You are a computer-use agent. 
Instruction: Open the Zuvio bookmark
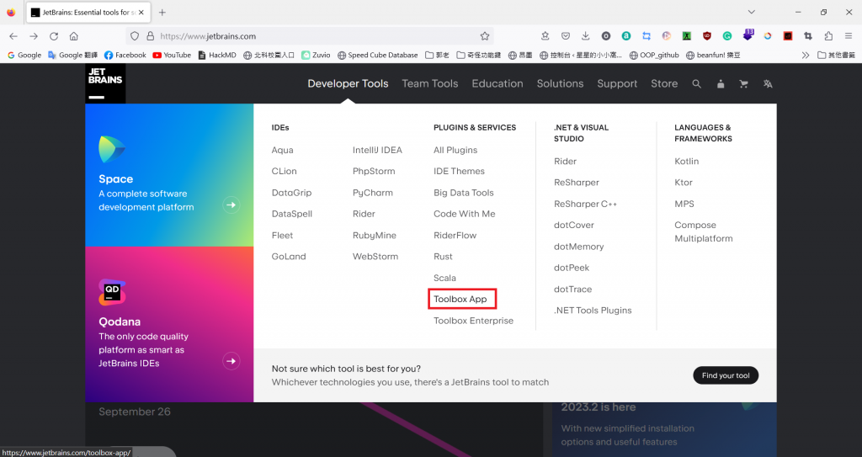316,55
